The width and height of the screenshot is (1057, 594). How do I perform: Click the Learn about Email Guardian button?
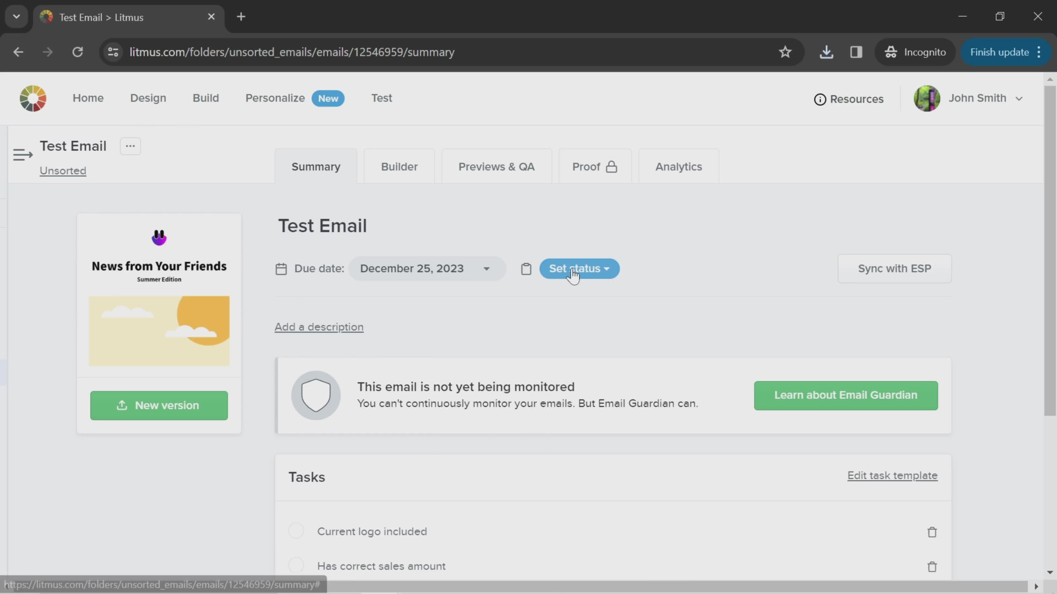[x=845, y=395]
